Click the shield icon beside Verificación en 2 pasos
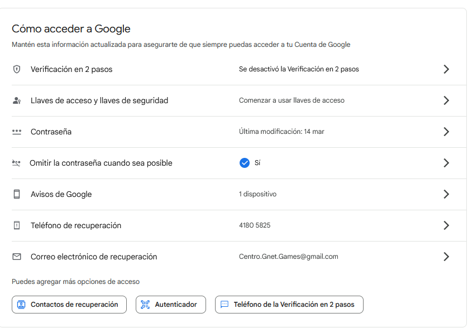Image resolution: width=468 pixels, height=328 pixels. [x=17, y=69]
